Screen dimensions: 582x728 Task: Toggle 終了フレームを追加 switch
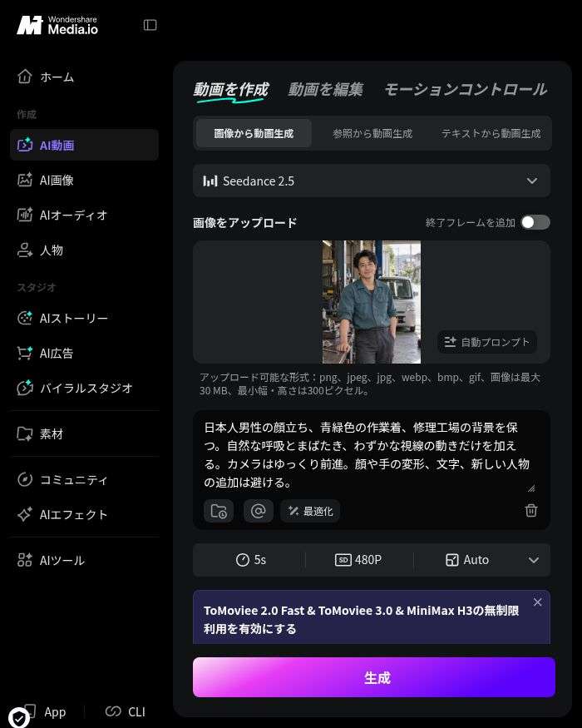(x=535, y=222)
